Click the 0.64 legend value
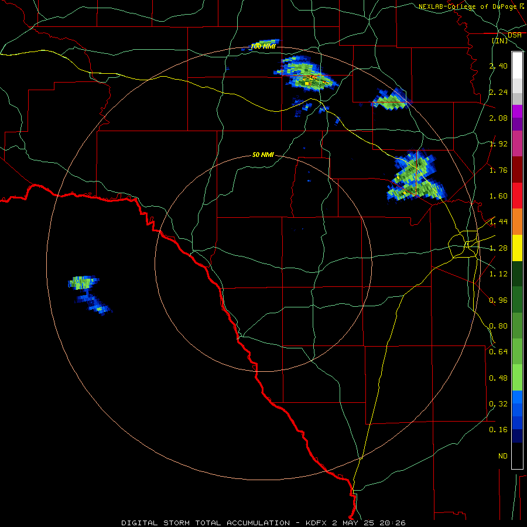Screen dimensions: 527x527 (498, 352)
